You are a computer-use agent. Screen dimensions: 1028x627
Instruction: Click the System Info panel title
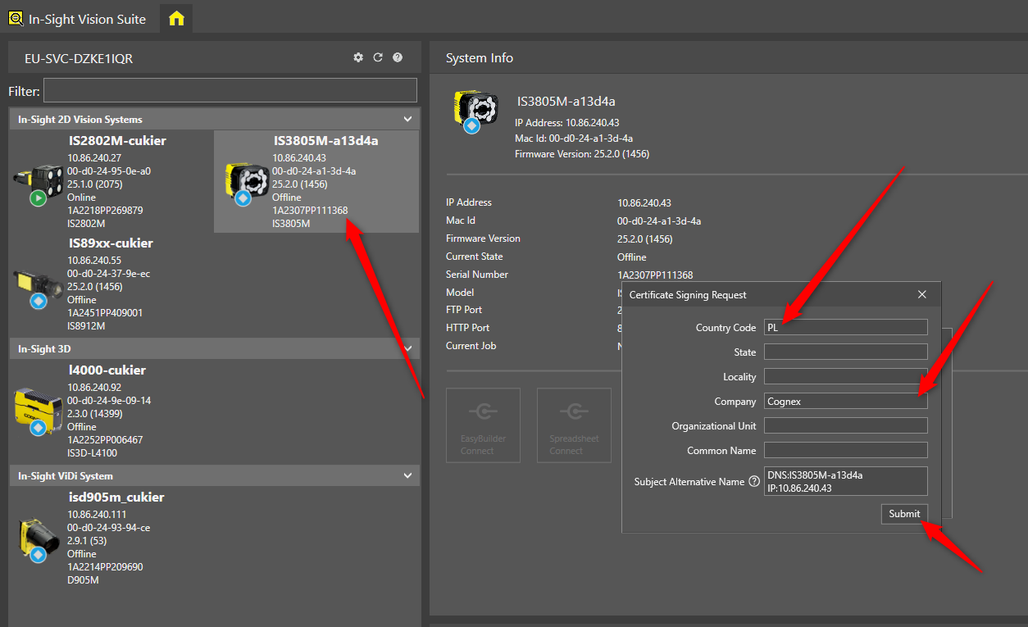(x=480, y=58)
